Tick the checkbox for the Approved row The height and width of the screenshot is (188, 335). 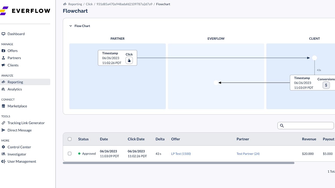click(70, 154)
